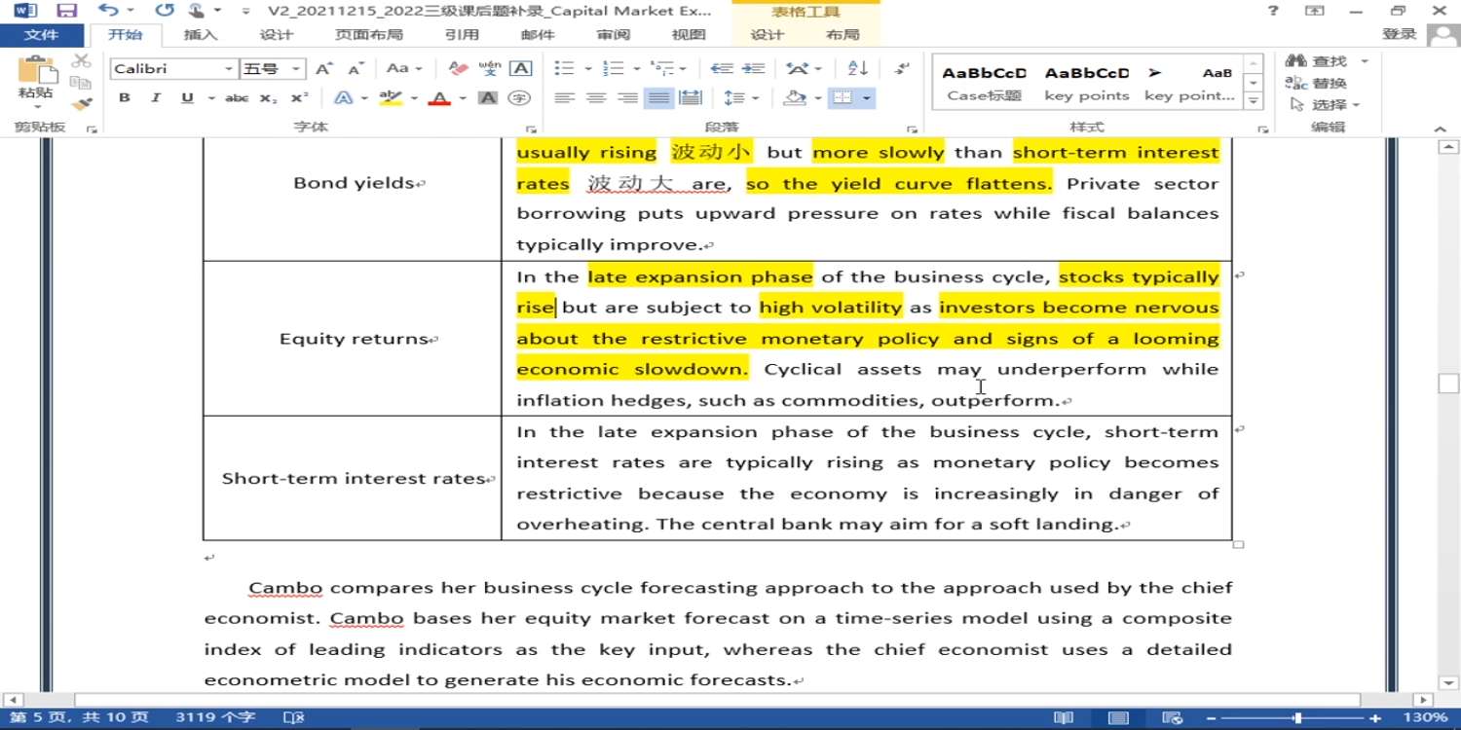Expand the styles gallery more arrow

coord(1255,101)
